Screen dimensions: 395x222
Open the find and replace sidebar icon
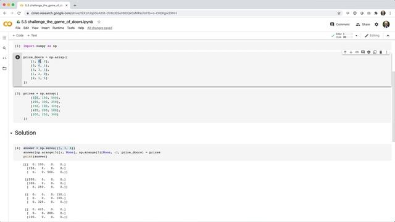pyautogui.click(x=4, y=48)
